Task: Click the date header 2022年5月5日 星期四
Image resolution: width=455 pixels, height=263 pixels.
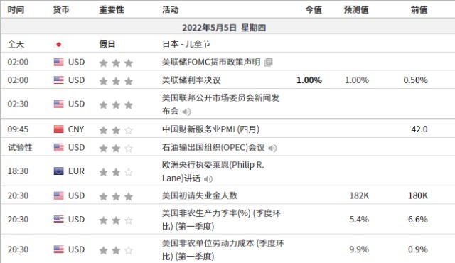Action: 224,28
